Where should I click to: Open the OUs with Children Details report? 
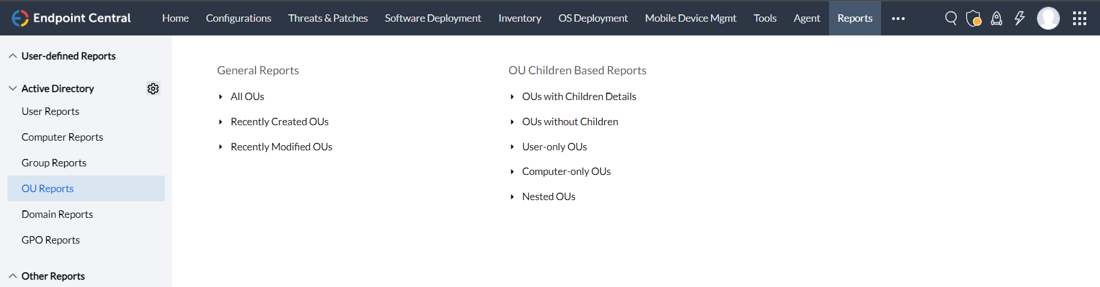pos(579,97)
